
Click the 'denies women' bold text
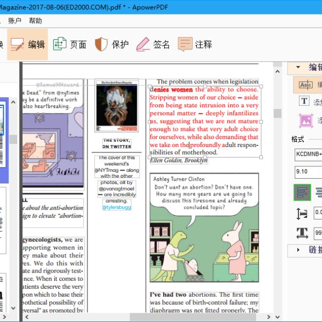pos(173,90)
